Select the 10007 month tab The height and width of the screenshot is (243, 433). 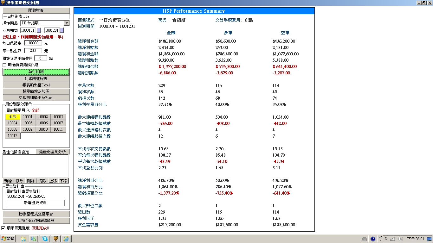click(x=58, y=123)
